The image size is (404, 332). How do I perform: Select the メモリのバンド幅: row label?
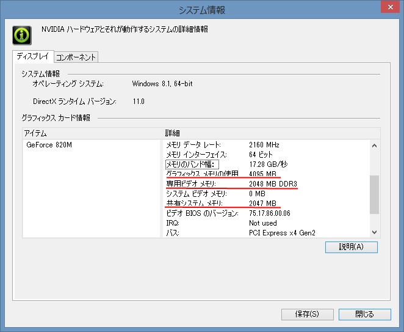(192, 164)
